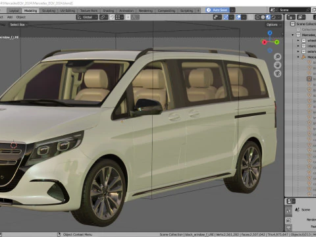Toggle the snapping magnet icon

pyautogui.click(x=112, y=17)
